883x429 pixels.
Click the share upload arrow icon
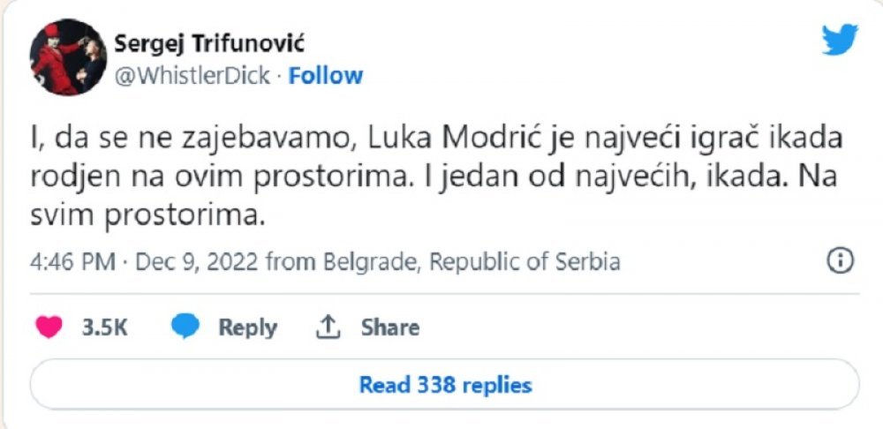[x=328, y=327]
